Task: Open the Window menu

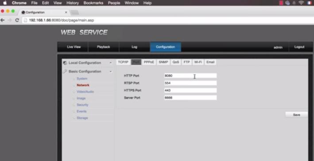Action: [x=132, y=3]
